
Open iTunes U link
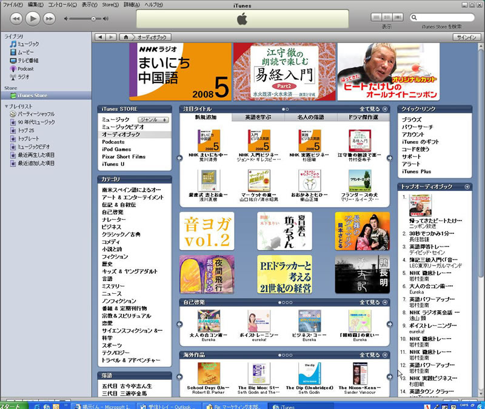(113, 164)
